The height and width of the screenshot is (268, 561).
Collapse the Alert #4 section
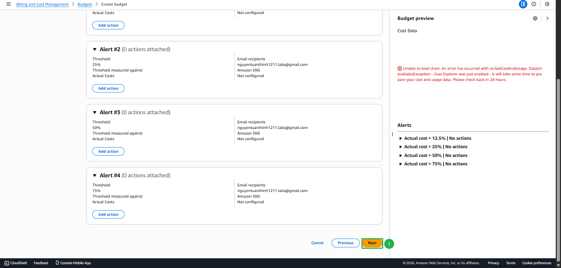(95, 176)
